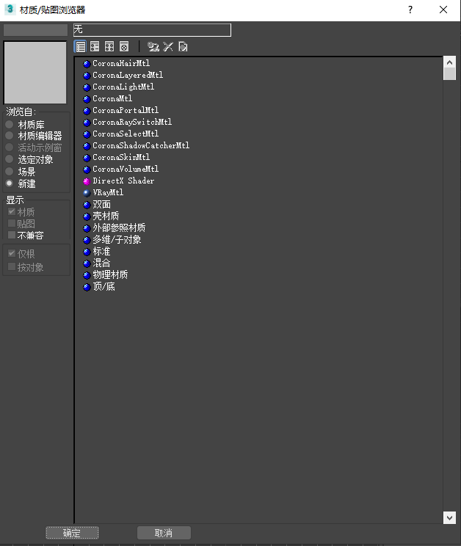Screen dimensions: 461x546
Task: Open help with the ? button
Action: click(410, 10)
